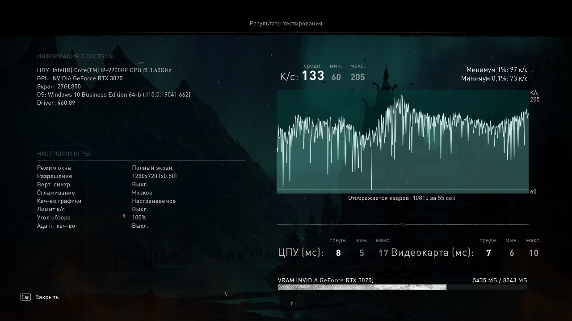572x321 pixels.
Task: Select the maximum FPS value 205 beside К/с
Action: 358,77
